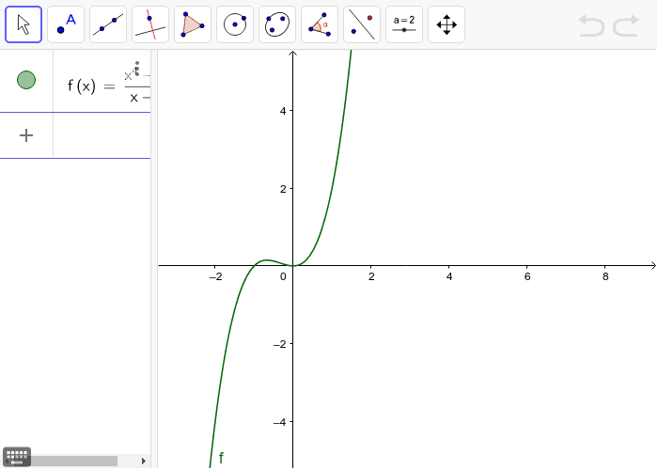
Task: Click the x-axis label –2
Action: (x=215, y=276)
